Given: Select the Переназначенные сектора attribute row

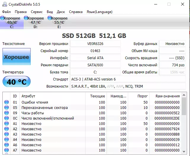Looking at the screenshot, I should tap(92, 107).
